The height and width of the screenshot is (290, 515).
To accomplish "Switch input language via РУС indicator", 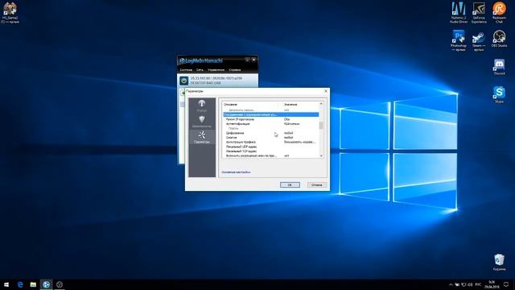I will (x=478, y=284).
